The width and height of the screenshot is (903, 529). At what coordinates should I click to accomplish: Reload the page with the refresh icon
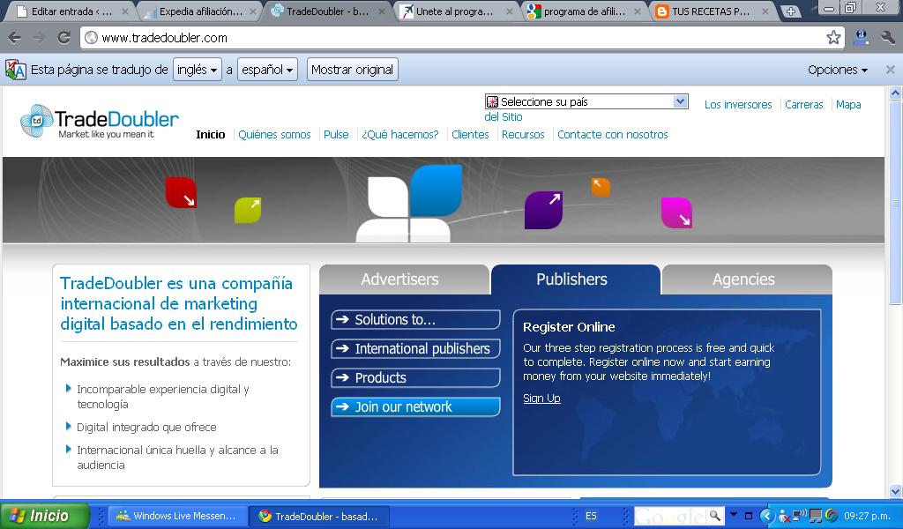[x=63, y=38]
